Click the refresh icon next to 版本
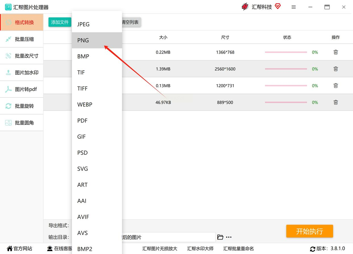 pyautogui.click(x=313, y=249)
